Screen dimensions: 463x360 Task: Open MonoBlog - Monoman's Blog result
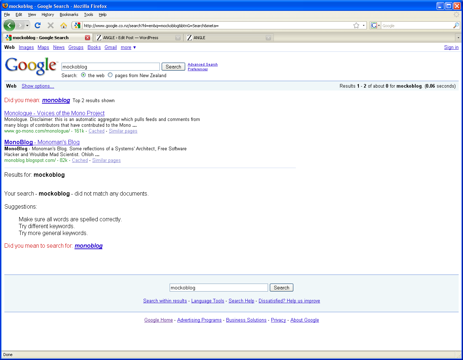(x=42, y=142)
